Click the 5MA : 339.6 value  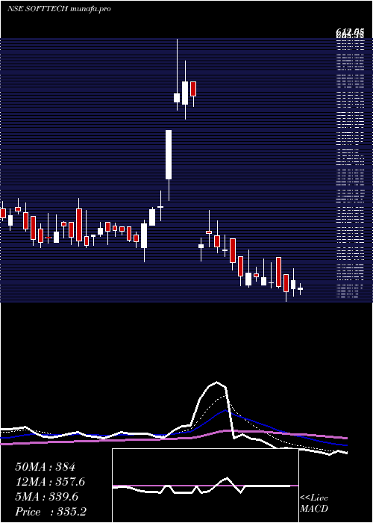46,497
